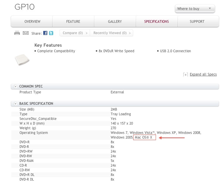This screenshot has width=222, height=185.
Task: Click the email envelope icon
Action: pyautogui.click(x=26, y=33)
